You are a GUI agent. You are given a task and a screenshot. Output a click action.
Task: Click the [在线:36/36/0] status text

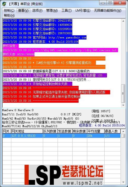coord(103,116)
